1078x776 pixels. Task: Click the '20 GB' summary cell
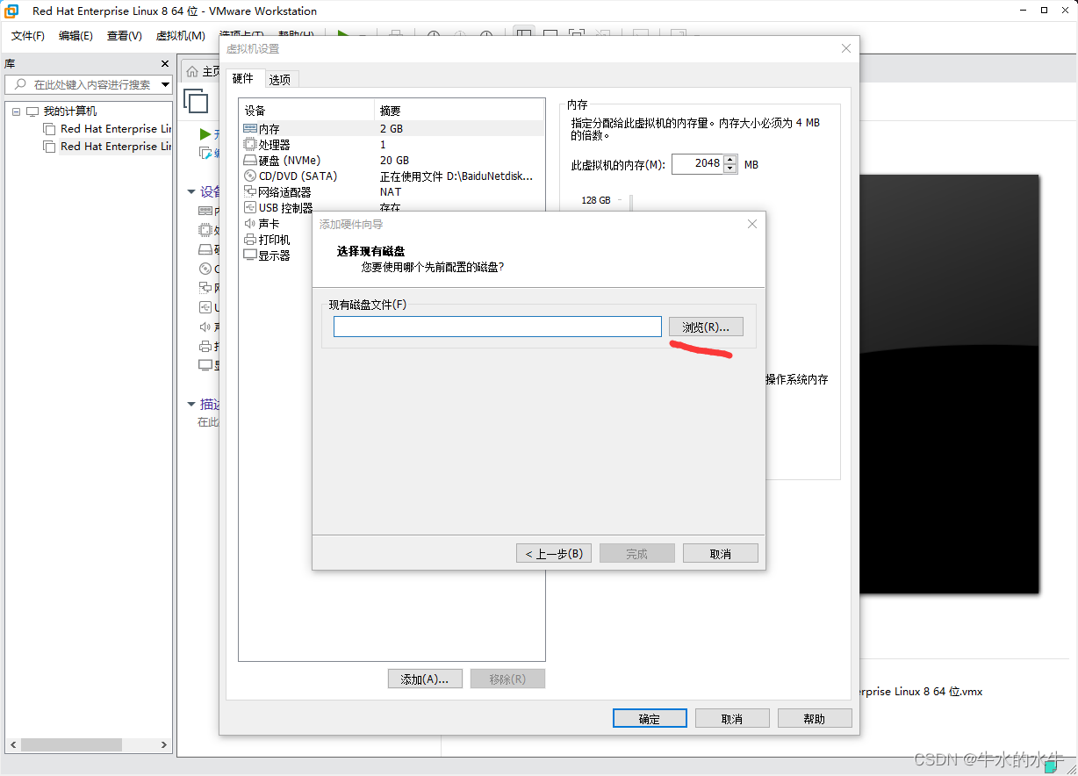[x=394, y=161]
